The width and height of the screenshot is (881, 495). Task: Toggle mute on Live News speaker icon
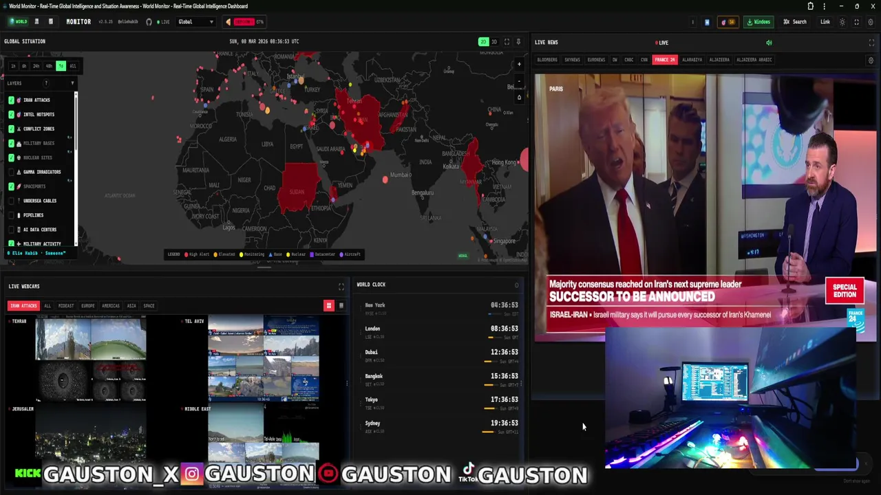click(x=769, y=43)
